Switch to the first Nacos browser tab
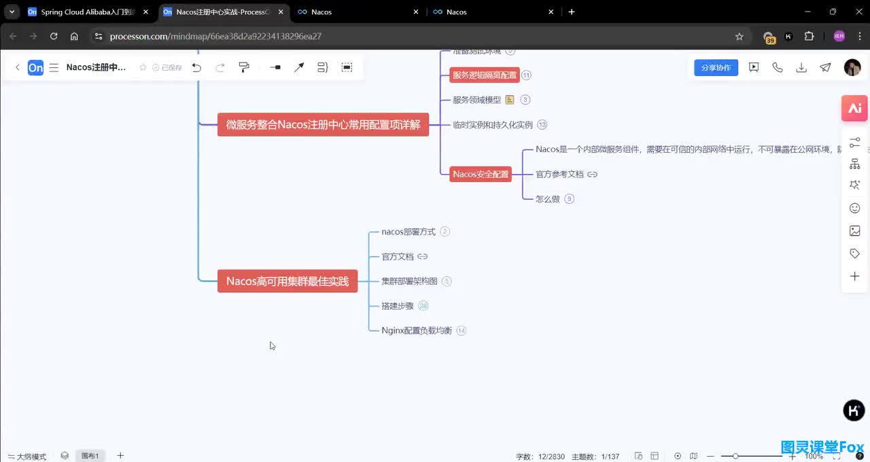 point(359,12)
